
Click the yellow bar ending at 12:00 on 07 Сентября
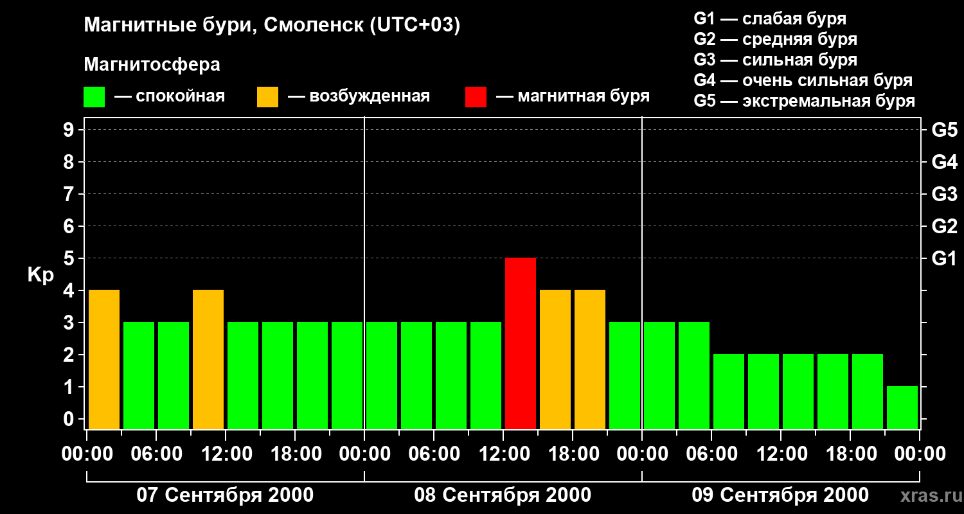pos(208,359)
